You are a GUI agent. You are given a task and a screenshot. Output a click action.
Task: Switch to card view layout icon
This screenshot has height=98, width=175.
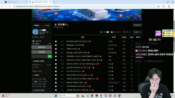point(124,32)
